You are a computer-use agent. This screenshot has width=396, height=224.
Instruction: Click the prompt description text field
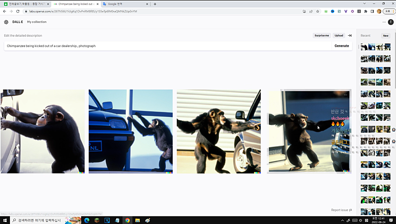(x=166, y=46)
